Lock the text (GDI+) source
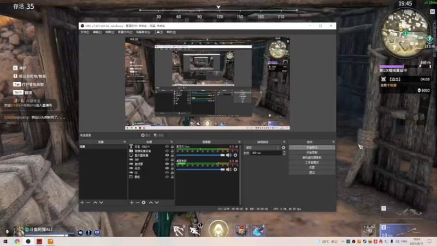 click(172, 147)
